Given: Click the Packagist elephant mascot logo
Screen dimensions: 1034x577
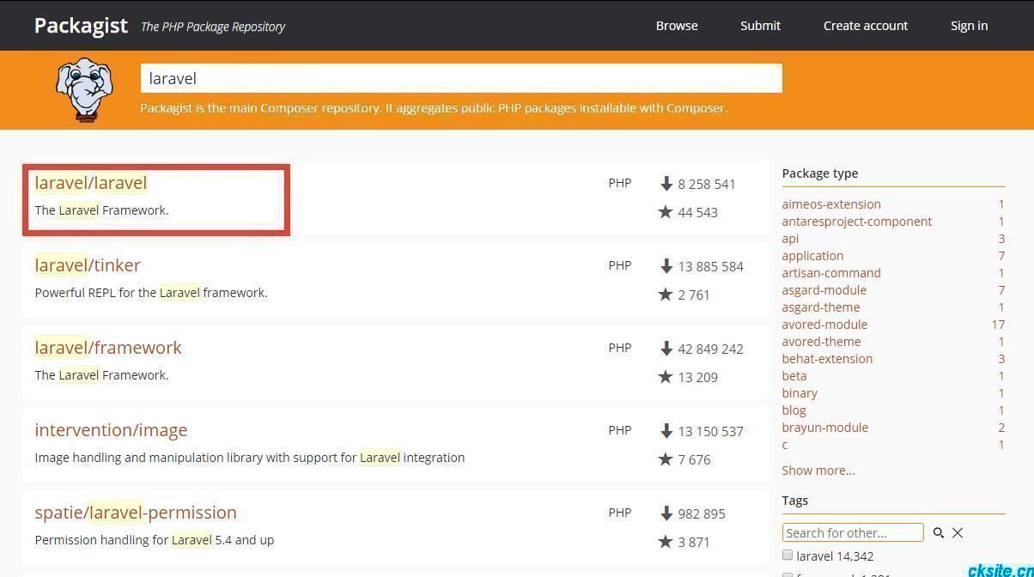Looking at the screenshot, I should point(84,89).
